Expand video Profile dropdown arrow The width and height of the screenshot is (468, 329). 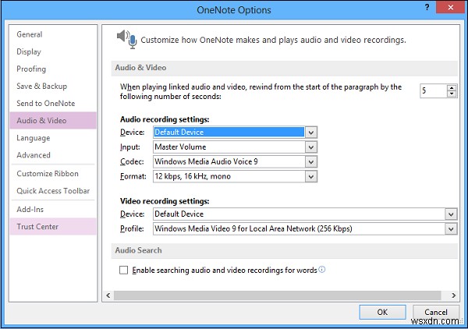click(x=451, y=228)
